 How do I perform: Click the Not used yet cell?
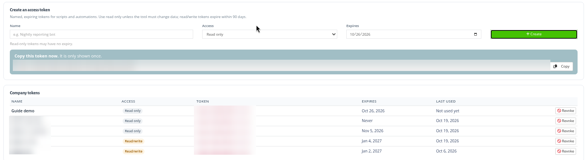tap(447, 111)
